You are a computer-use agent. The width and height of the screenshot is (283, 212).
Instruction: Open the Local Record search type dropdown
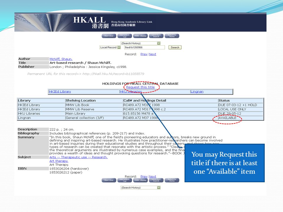click(x=110, y=47)
